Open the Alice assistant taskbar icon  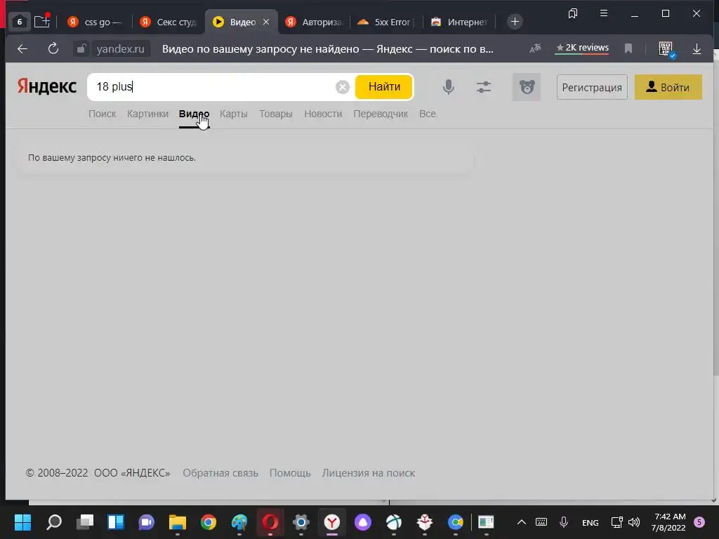(363, 522)
